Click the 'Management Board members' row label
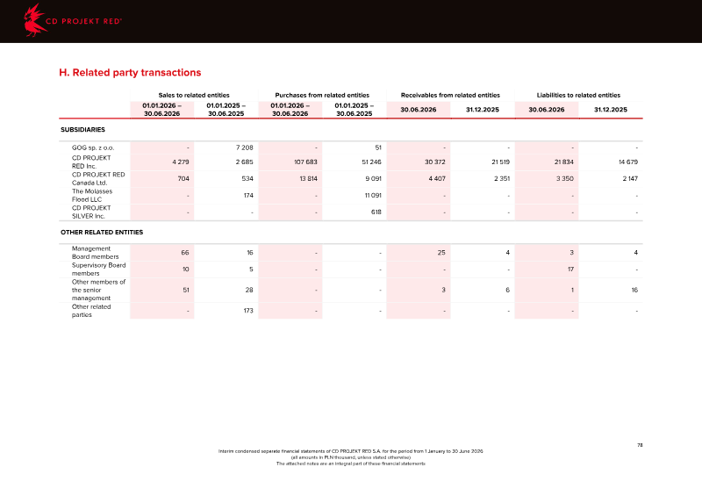This screenshot has height=496, width=702. pos(96,252)
